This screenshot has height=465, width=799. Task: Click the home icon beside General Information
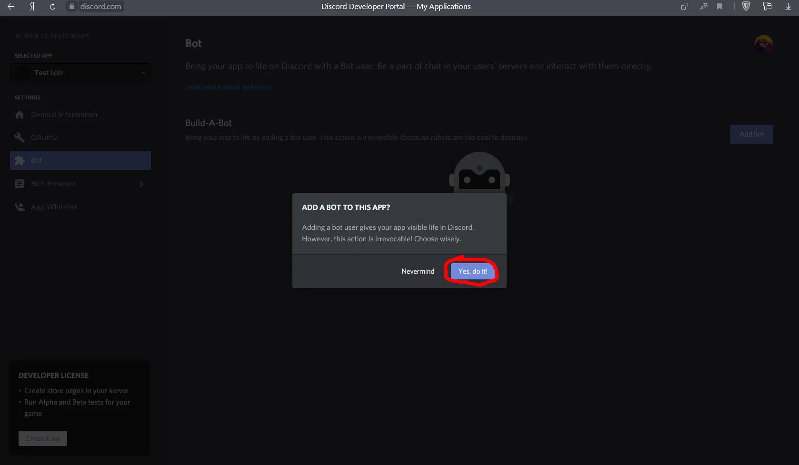(x=20, y=115)
